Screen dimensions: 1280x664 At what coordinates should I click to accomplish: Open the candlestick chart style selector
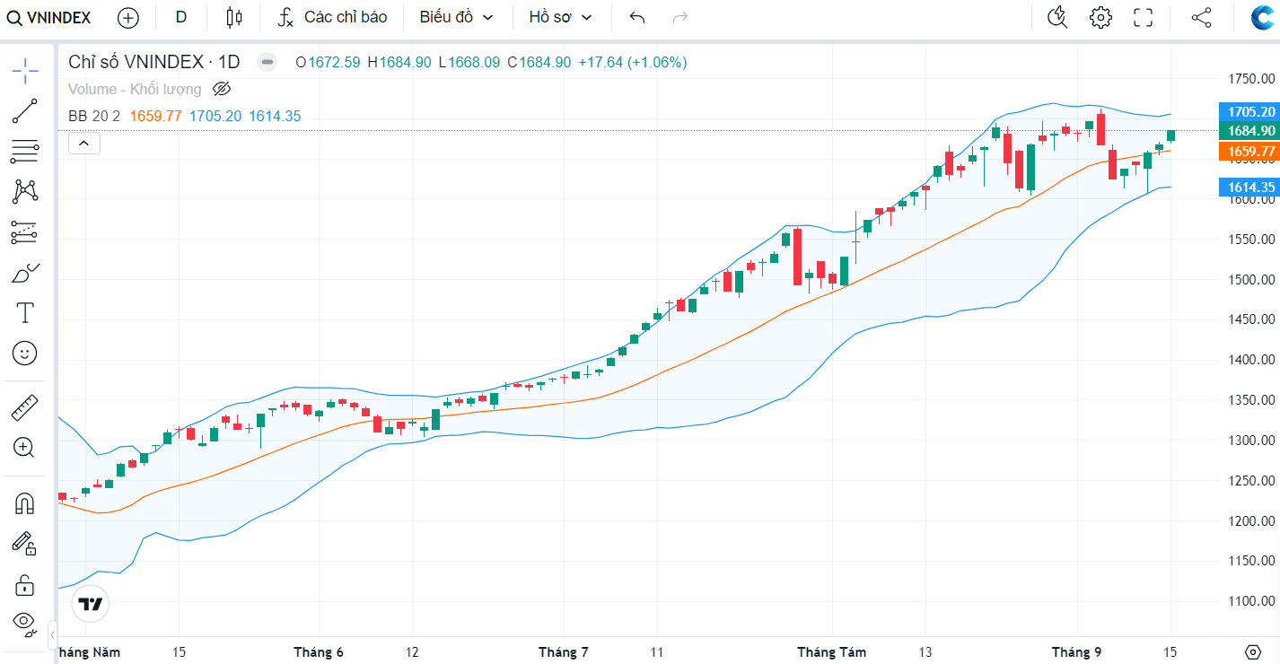pos(234,17)
